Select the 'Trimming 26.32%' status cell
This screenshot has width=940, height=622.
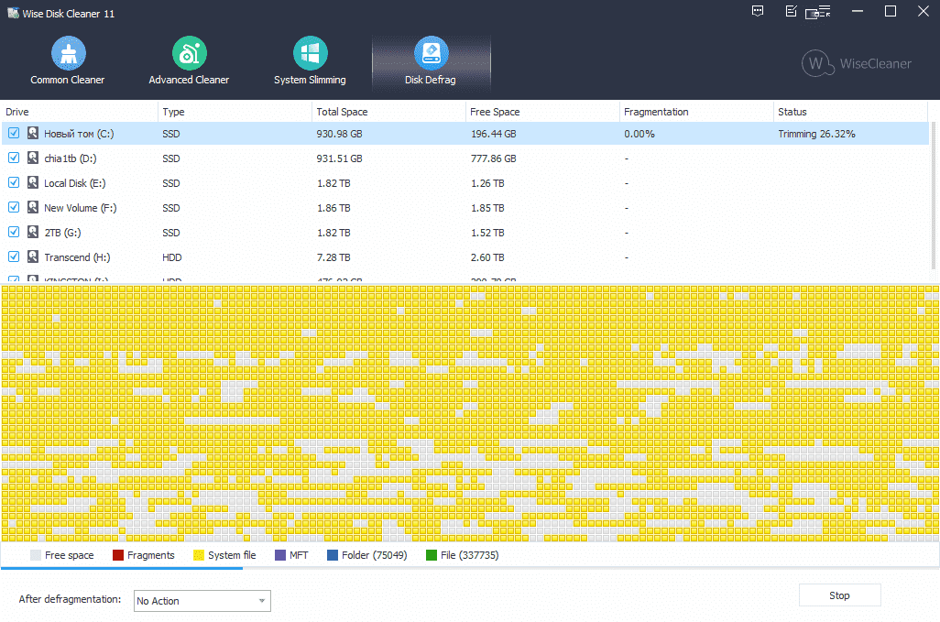click(x=816, y=134)
